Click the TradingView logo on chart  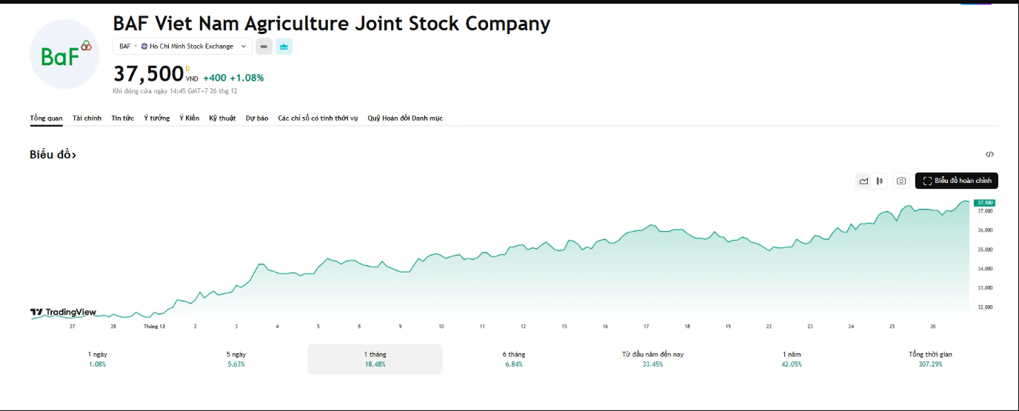[x=64, y=313]
